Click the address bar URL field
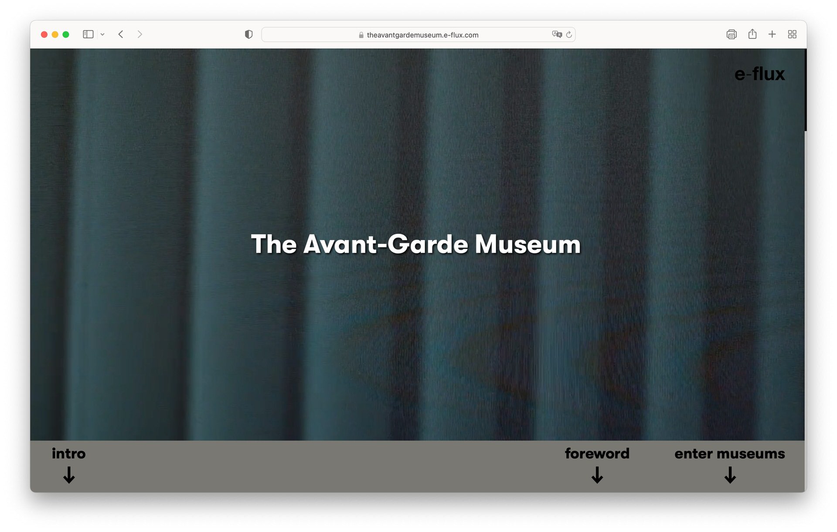This screenshot has height=532, width=837. (x=422, y=35)
